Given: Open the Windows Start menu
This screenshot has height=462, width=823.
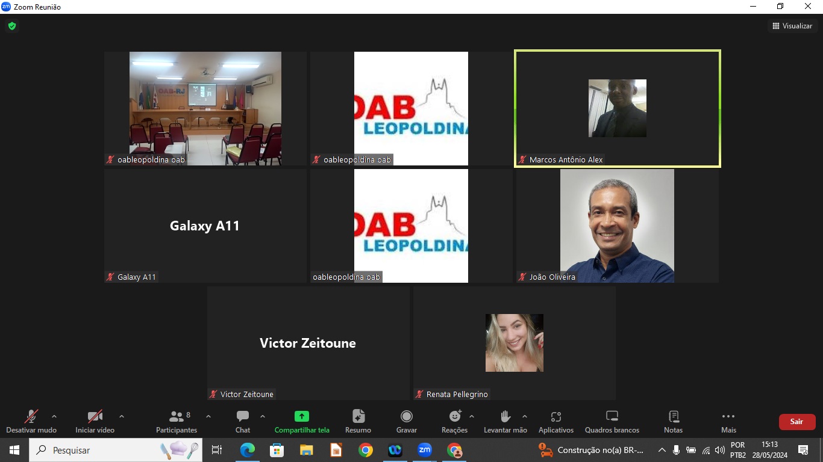Looking at the screenshot, I should pos(14,450).
